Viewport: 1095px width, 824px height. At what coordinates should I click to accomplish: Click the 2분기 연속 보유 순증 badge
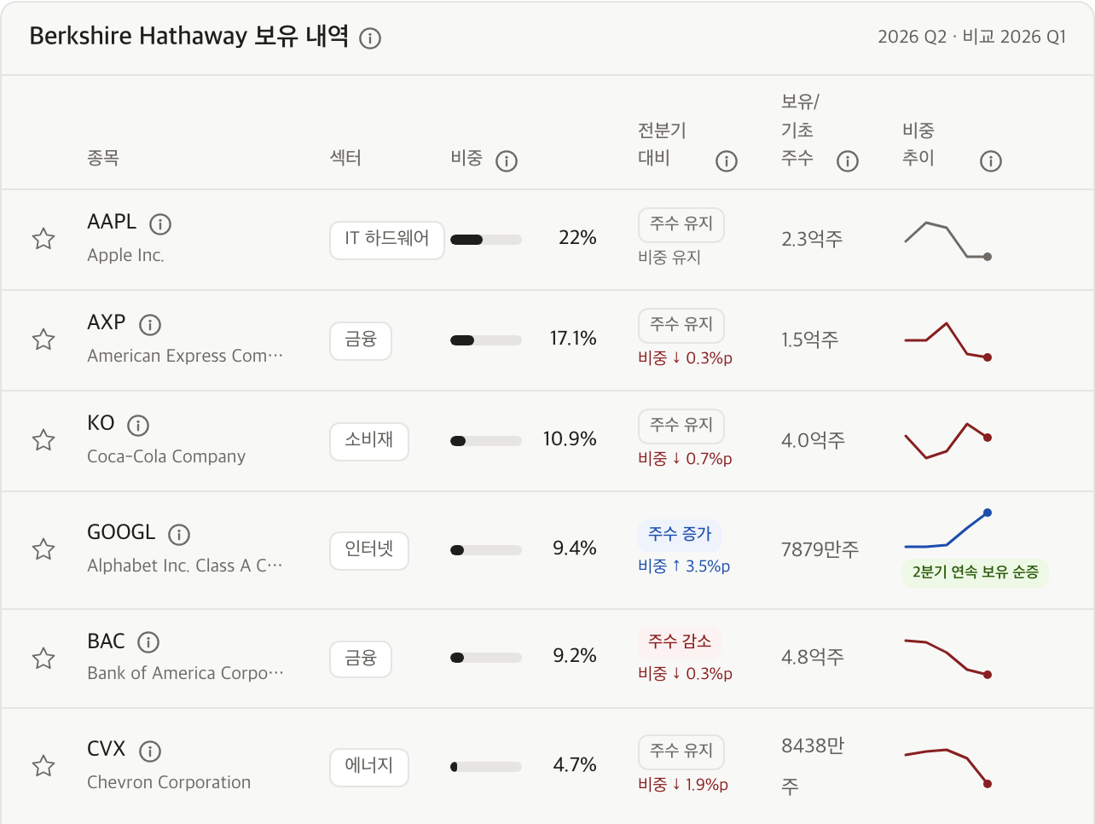click(x=976, y=572)
